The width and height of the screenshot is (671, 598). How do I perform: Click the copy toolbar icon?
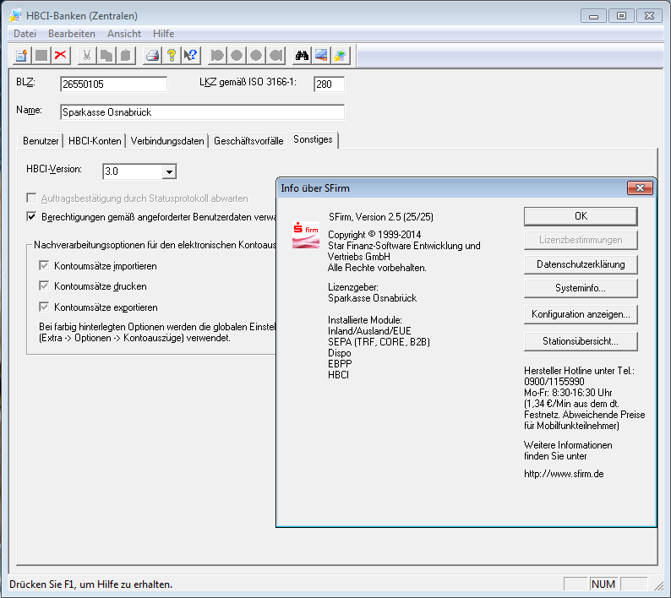[x=106, y=56]
